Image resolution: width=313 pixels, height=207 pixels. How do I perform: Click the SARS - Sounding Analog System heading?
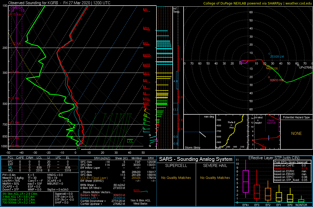coord(196,159)
